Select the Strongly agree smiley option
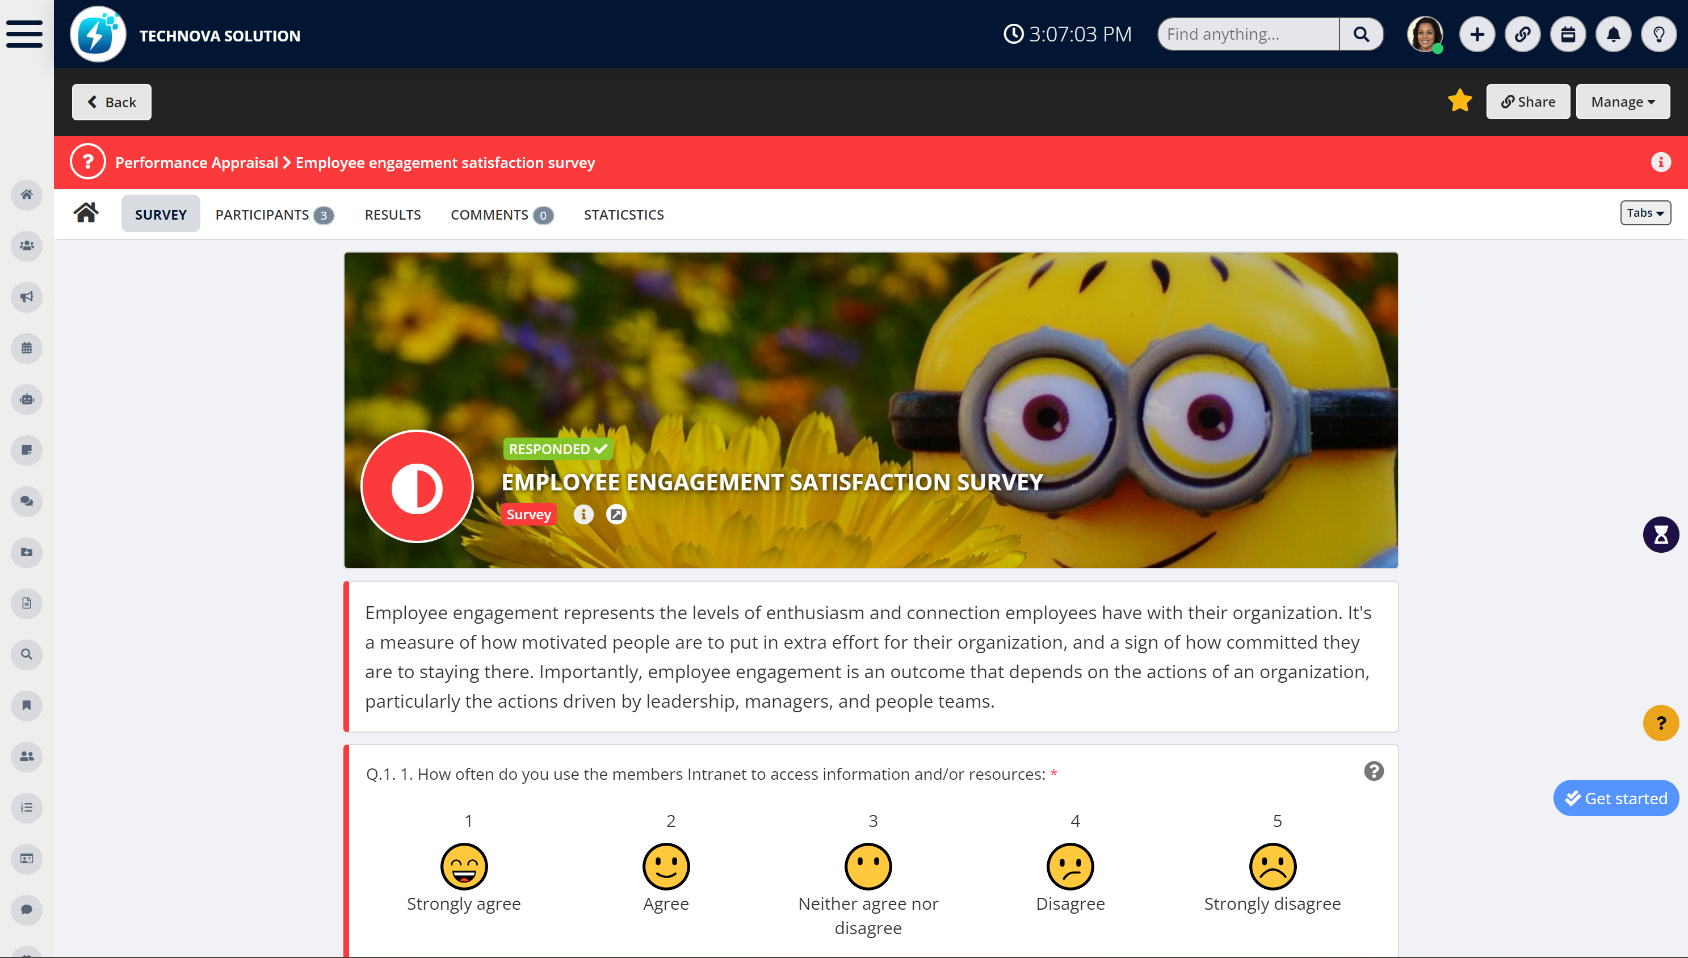 pyautogui.click(x=464, y=866)
